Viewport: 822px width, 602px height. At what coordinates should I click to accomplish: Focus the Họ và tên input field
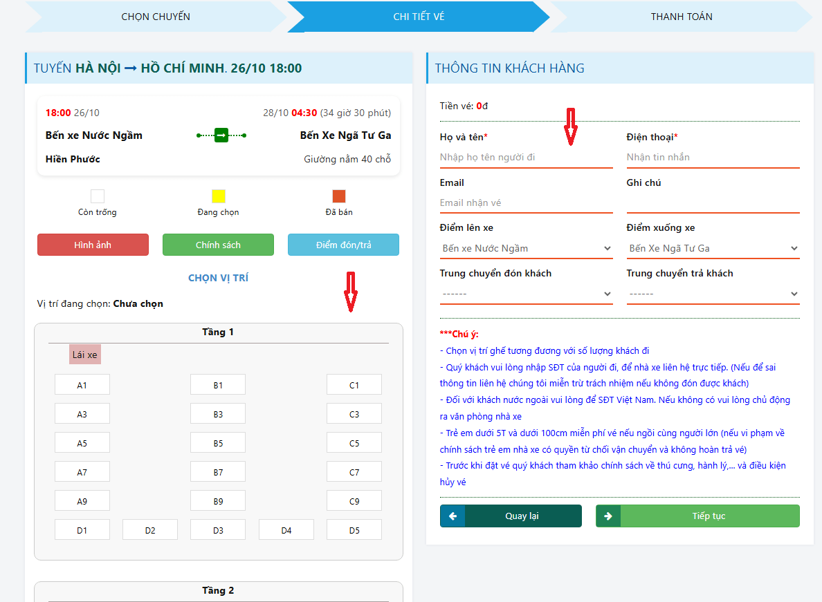526,158
